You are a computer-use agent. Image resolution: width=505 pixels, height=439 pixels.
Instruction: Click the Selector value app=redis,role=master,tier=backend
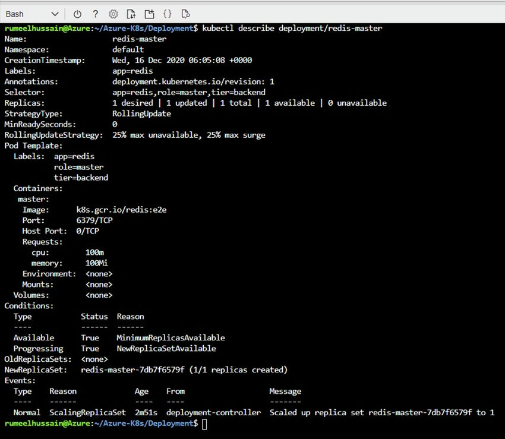click(189, 93)
